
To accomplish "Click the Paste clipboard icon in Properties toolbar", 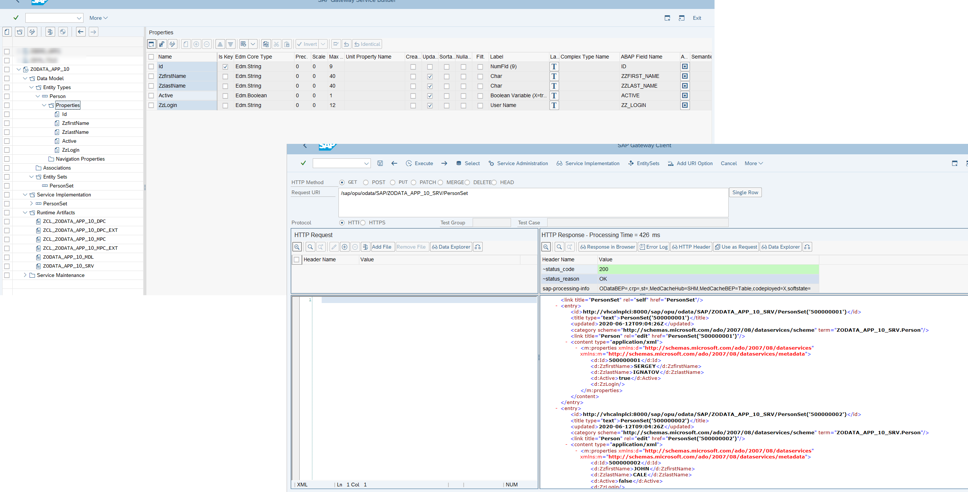I will [287, 44].
